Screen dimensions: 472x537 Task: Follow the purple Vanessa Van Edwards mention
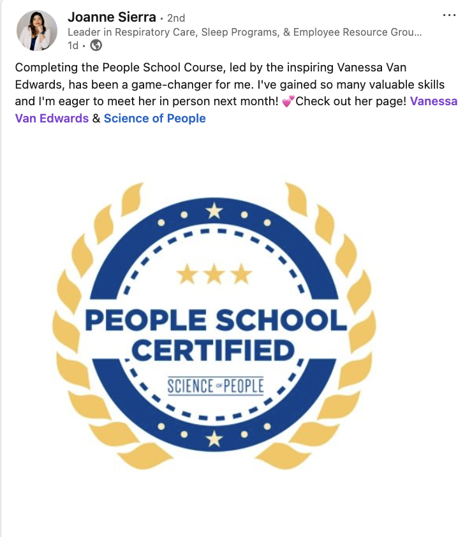(x=434, y=101)
